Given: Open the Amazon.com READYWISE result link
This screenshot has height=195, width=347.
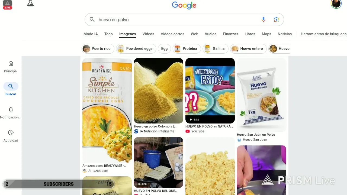Looking at the screenshot, I should click(104, 165).
